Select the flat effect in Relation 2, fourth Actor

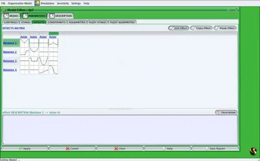pos(53,52)
